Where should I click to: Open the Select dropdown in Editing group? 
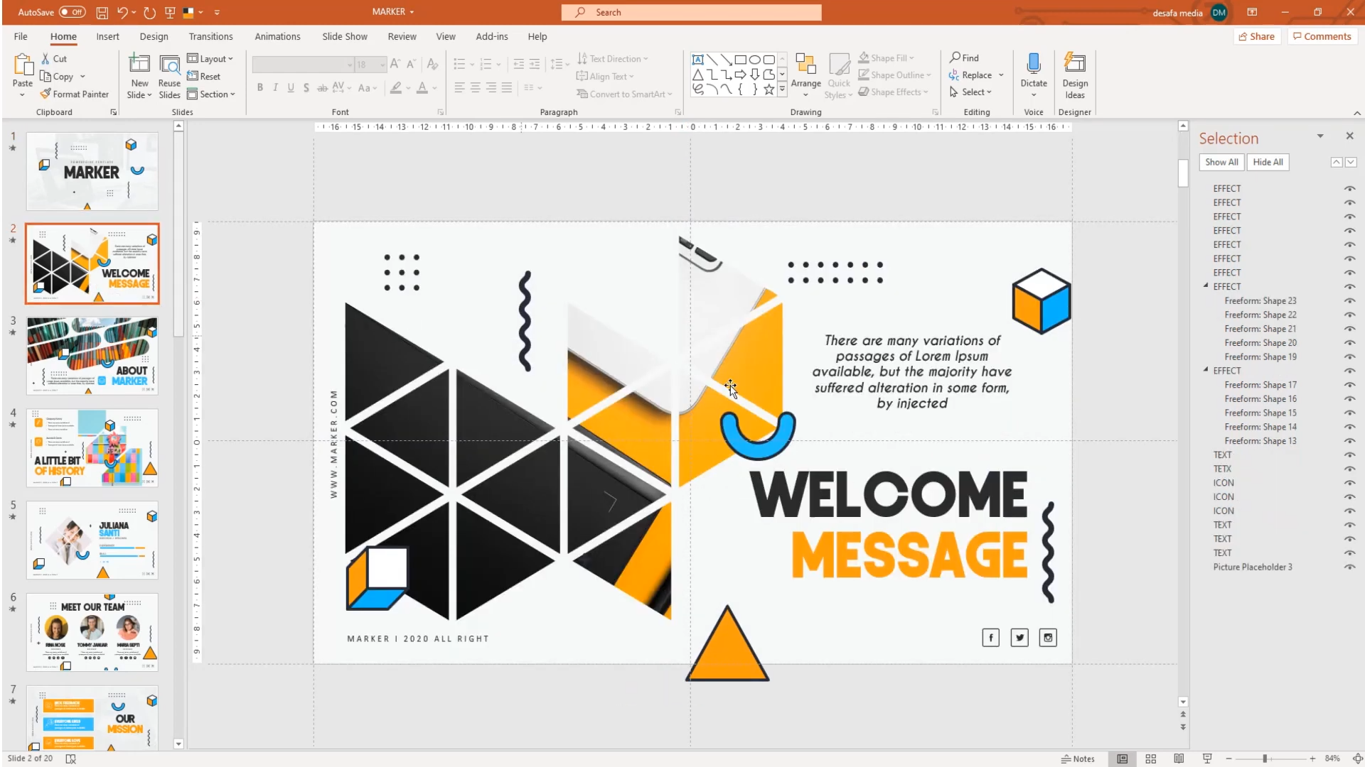[970, 92]
